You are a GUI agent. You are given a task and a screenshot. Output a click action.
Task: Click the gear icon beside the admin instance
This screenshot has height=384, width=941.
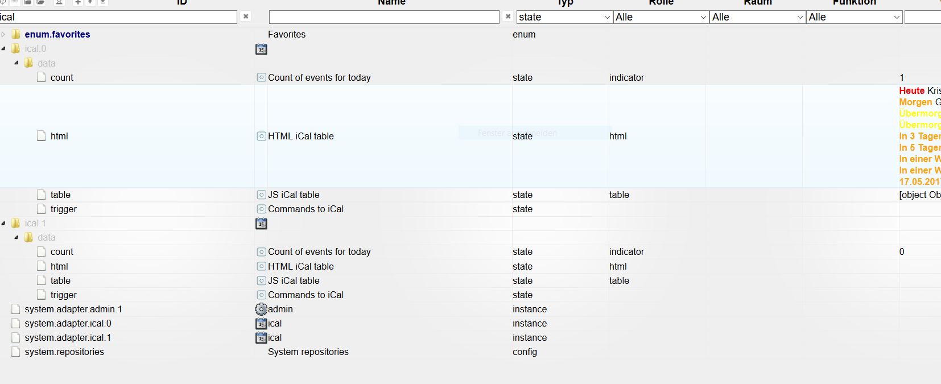pyautogui.click(x=261, y=309)
